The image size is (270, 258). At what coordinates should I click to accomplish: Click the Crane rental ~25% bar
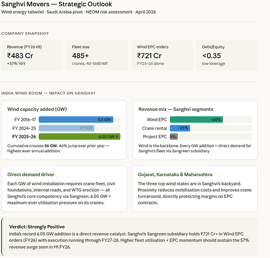[x=180, y=128]
